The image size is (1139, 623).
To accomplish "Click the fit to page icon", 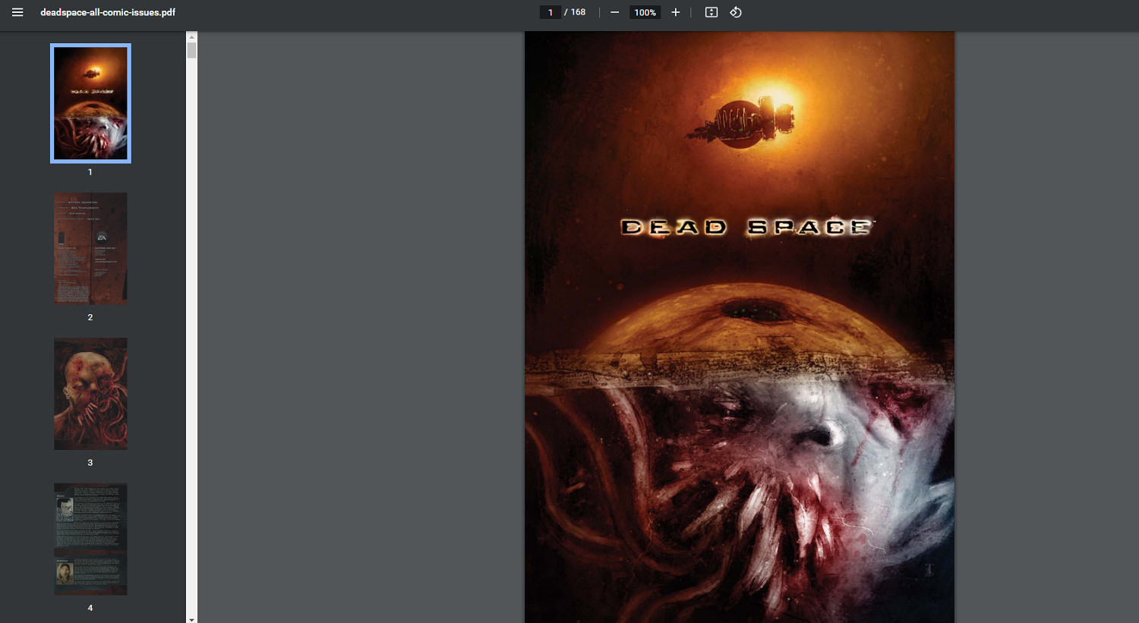I will coord(711,12).
